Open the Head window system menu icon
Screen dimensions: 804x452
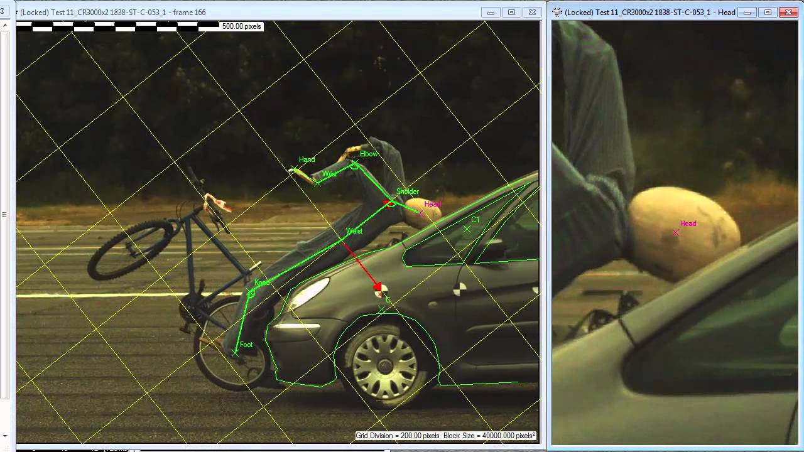click(557, 12)
